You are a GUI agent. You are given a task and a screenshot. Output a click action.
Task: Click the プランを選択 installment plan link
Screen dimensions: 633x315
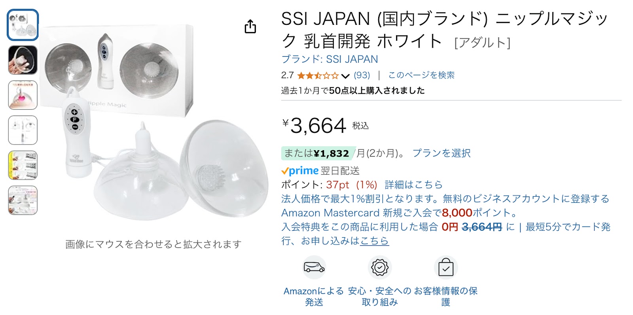click(x=442, y=153)
